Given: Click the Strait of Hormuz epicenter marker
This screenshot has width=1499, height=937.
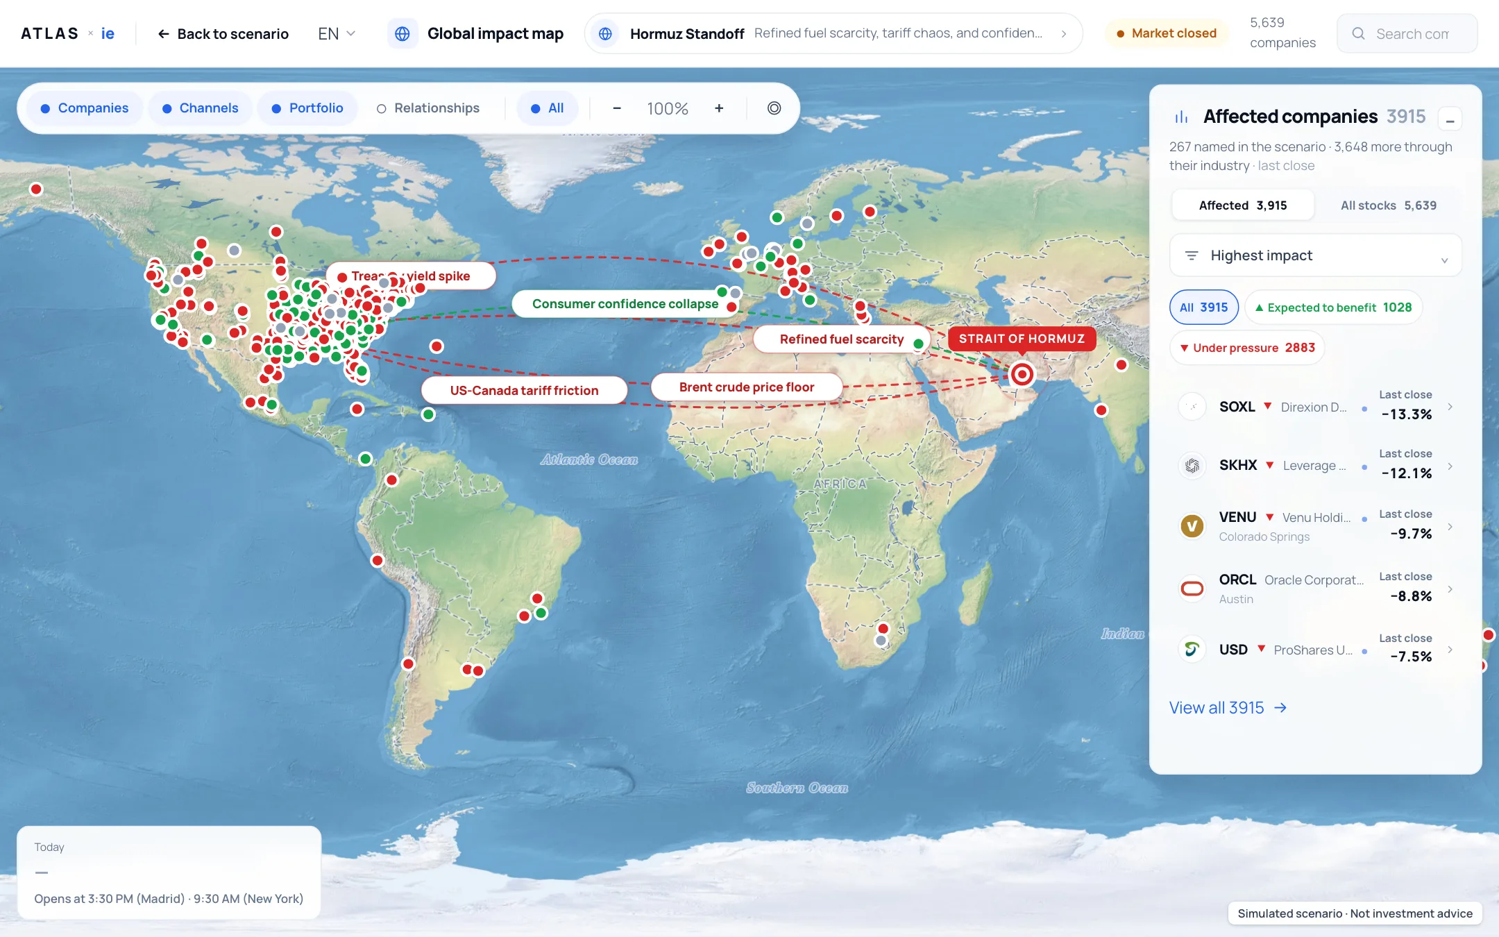Looking at the screenshot, I should pos(1022,374).
